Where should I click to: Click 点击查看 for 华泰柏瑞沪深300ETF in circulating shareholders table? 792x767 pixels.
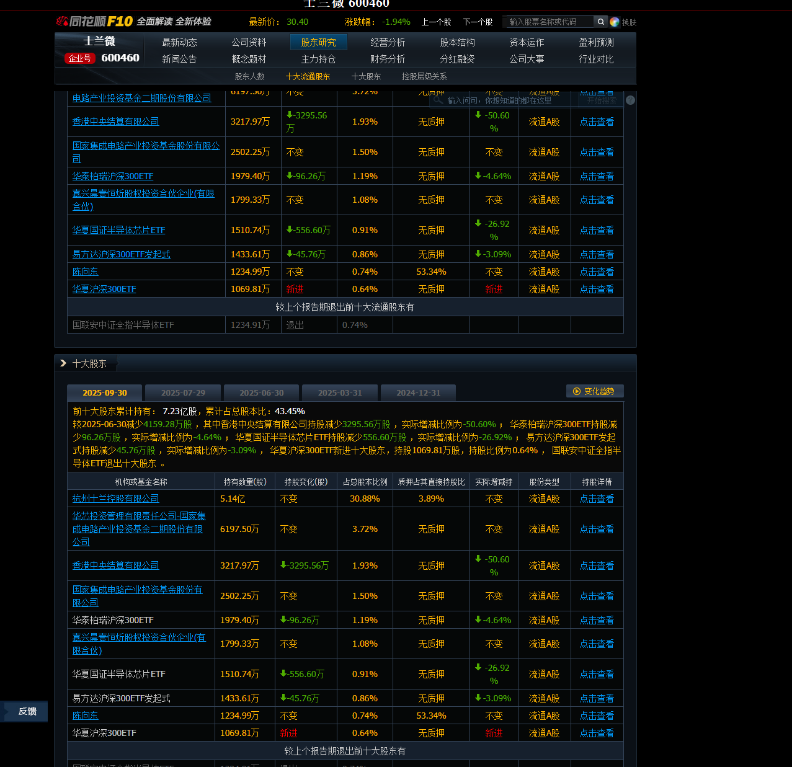tap(597, 176)
